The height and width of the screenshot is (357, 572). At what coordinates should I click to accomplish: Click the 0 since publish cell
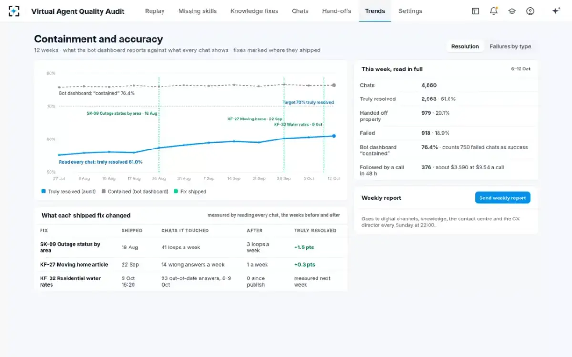coord(255,281)
